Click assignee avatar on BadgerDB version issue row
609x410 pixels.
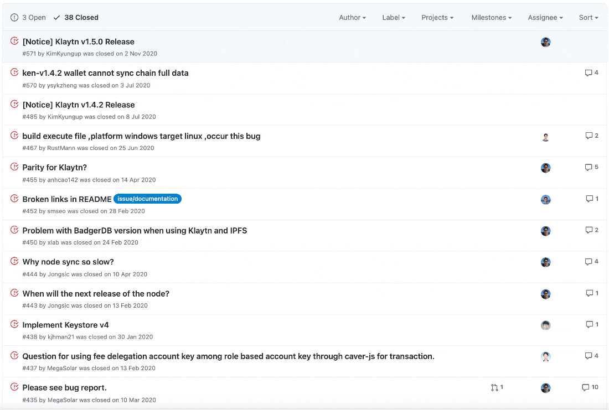click(546, 231)
